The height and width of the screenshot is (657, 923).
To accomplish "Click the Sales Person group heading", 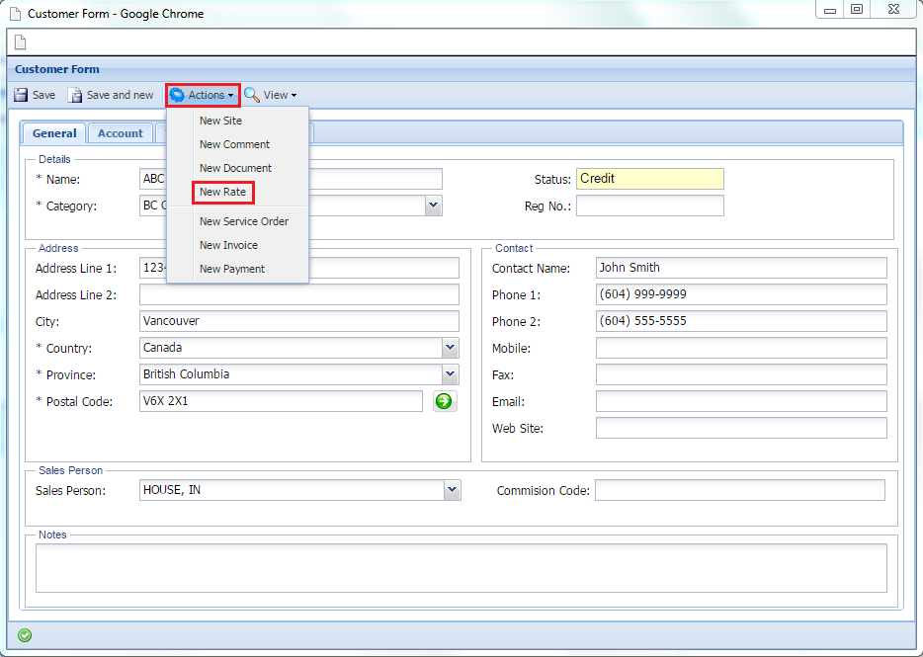I will (x=70, y=470).
